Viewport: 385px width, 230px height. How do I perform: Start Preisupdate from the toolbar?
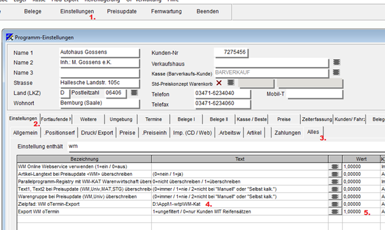click(122, 11)
